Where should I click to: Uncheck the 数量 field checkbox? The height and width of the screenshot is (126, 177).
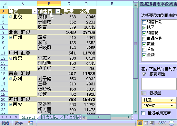pyautogui.click(x=144, y=44)
